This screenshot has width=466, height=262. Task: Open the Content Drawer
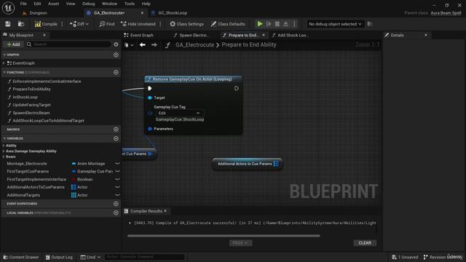click(x=21, y=257)
